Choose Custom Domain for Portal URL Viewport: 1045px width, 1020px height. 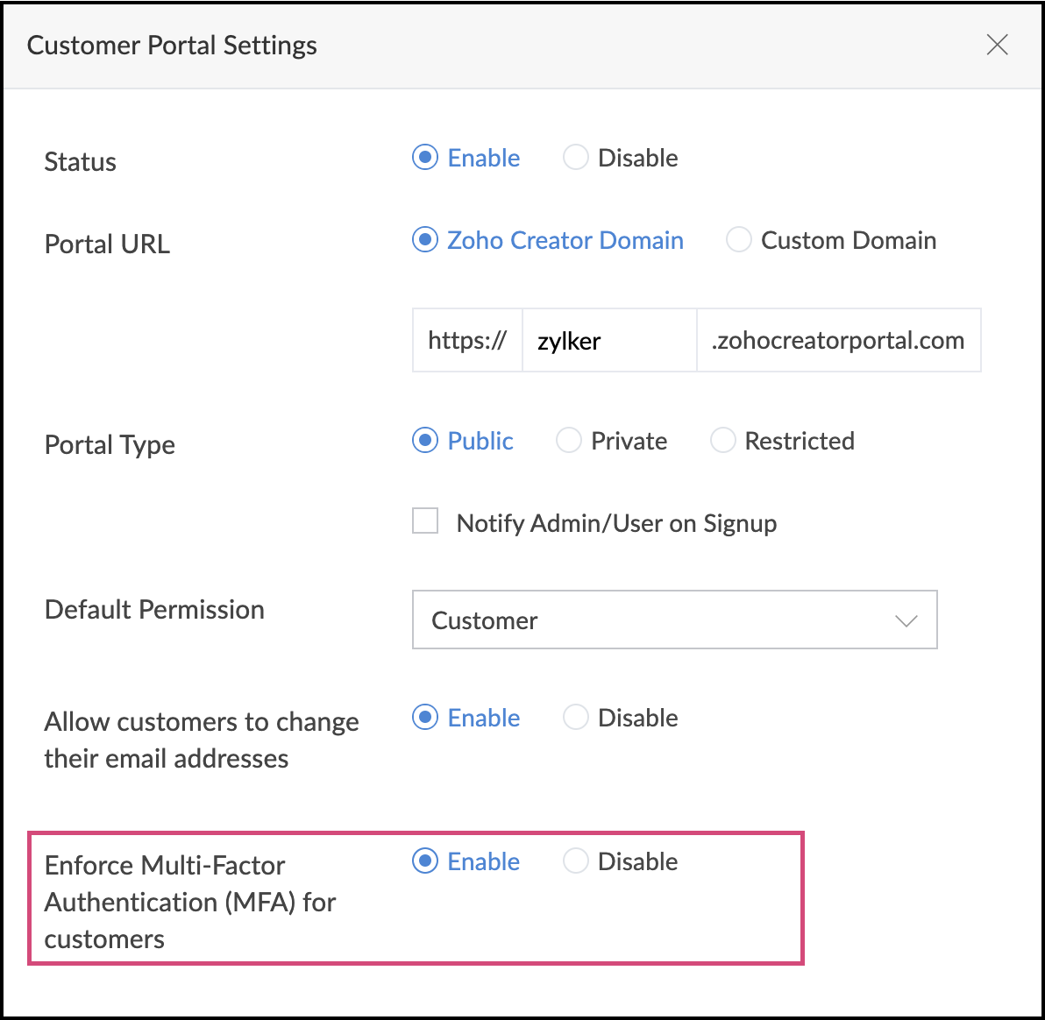coord(739,240)
